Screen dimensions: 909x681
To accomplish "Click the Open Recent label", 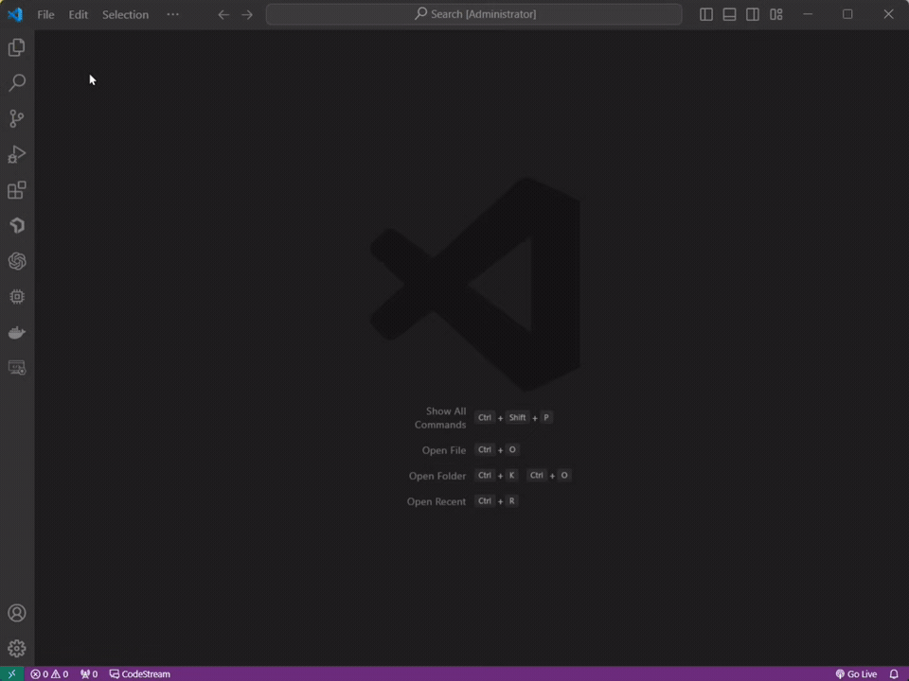I will [436, 501].
